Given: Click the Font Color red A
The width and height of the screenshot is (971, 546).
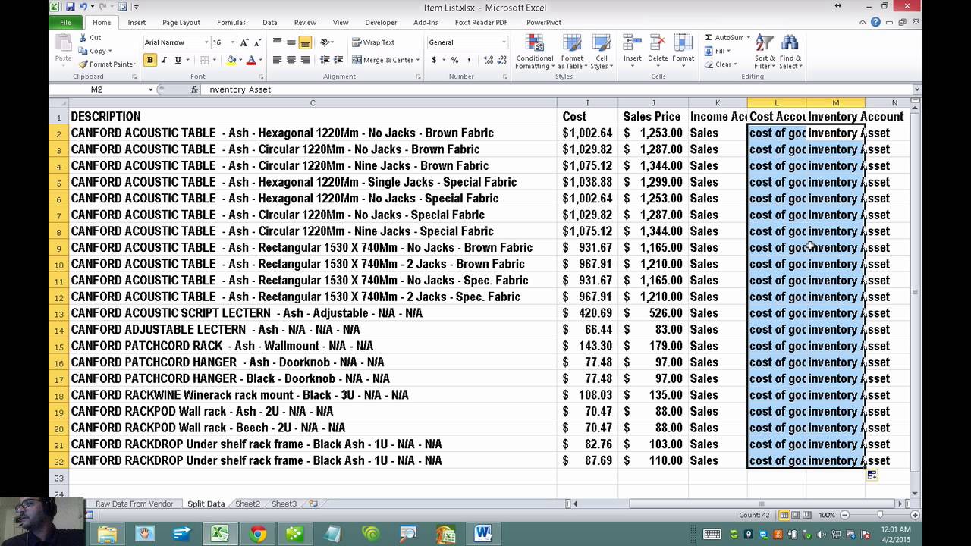Looking at the screenshot, I should pos(251,60).
